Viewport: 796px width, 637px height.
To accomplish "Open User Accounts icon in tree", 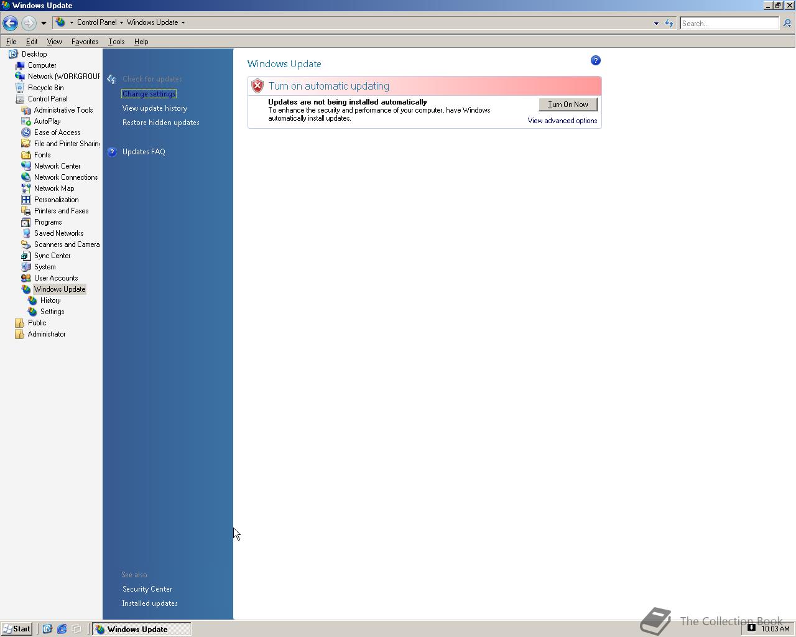I will tap(25, 278).
